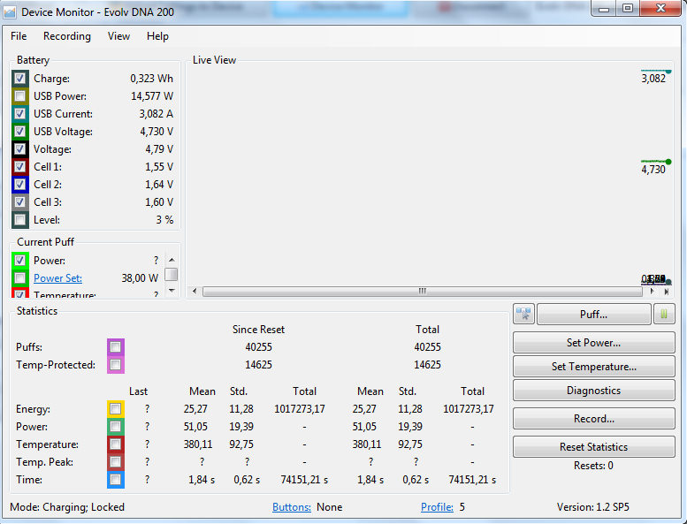
Task: Click the Puffs purple graph color box
Action: click(x=115, y=347)
